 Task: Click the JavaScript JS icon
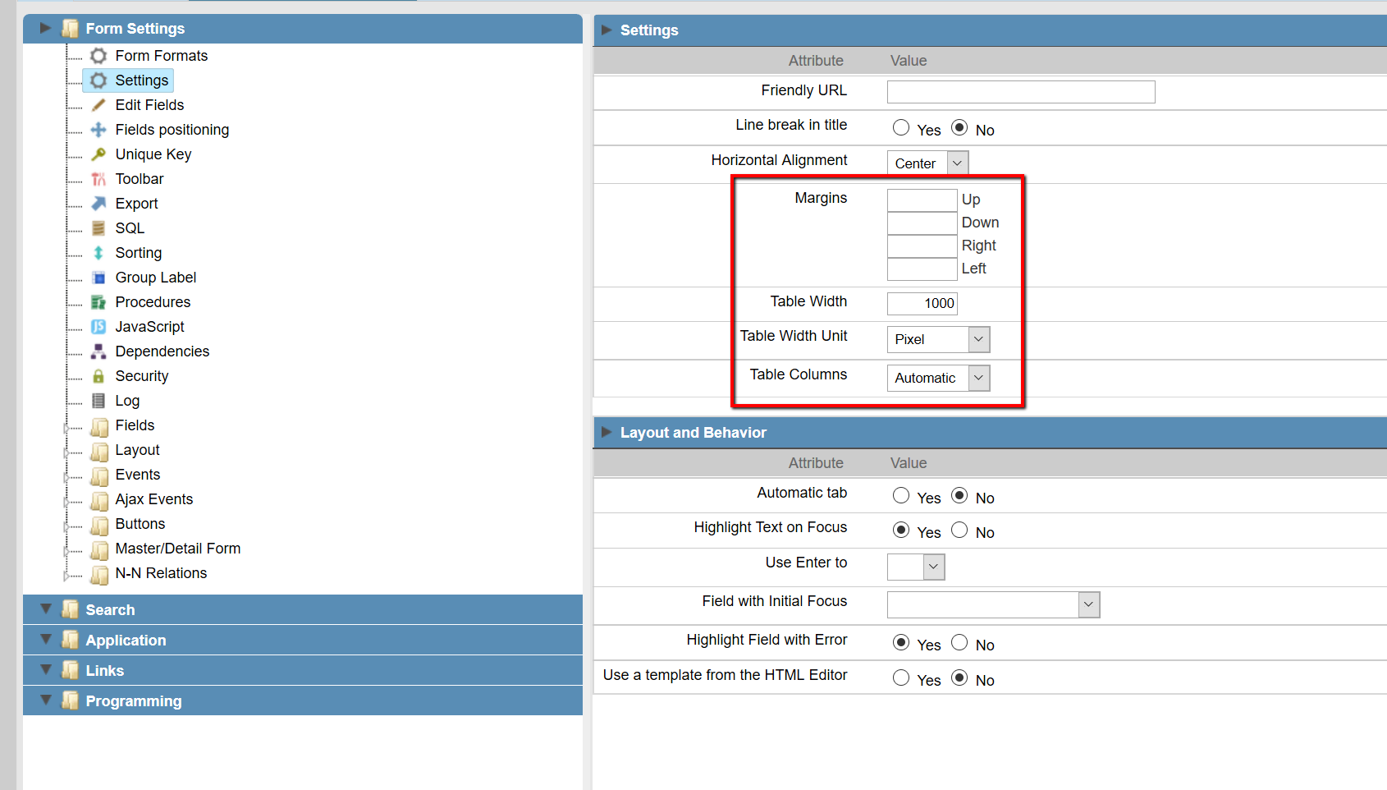click(98, 327)
